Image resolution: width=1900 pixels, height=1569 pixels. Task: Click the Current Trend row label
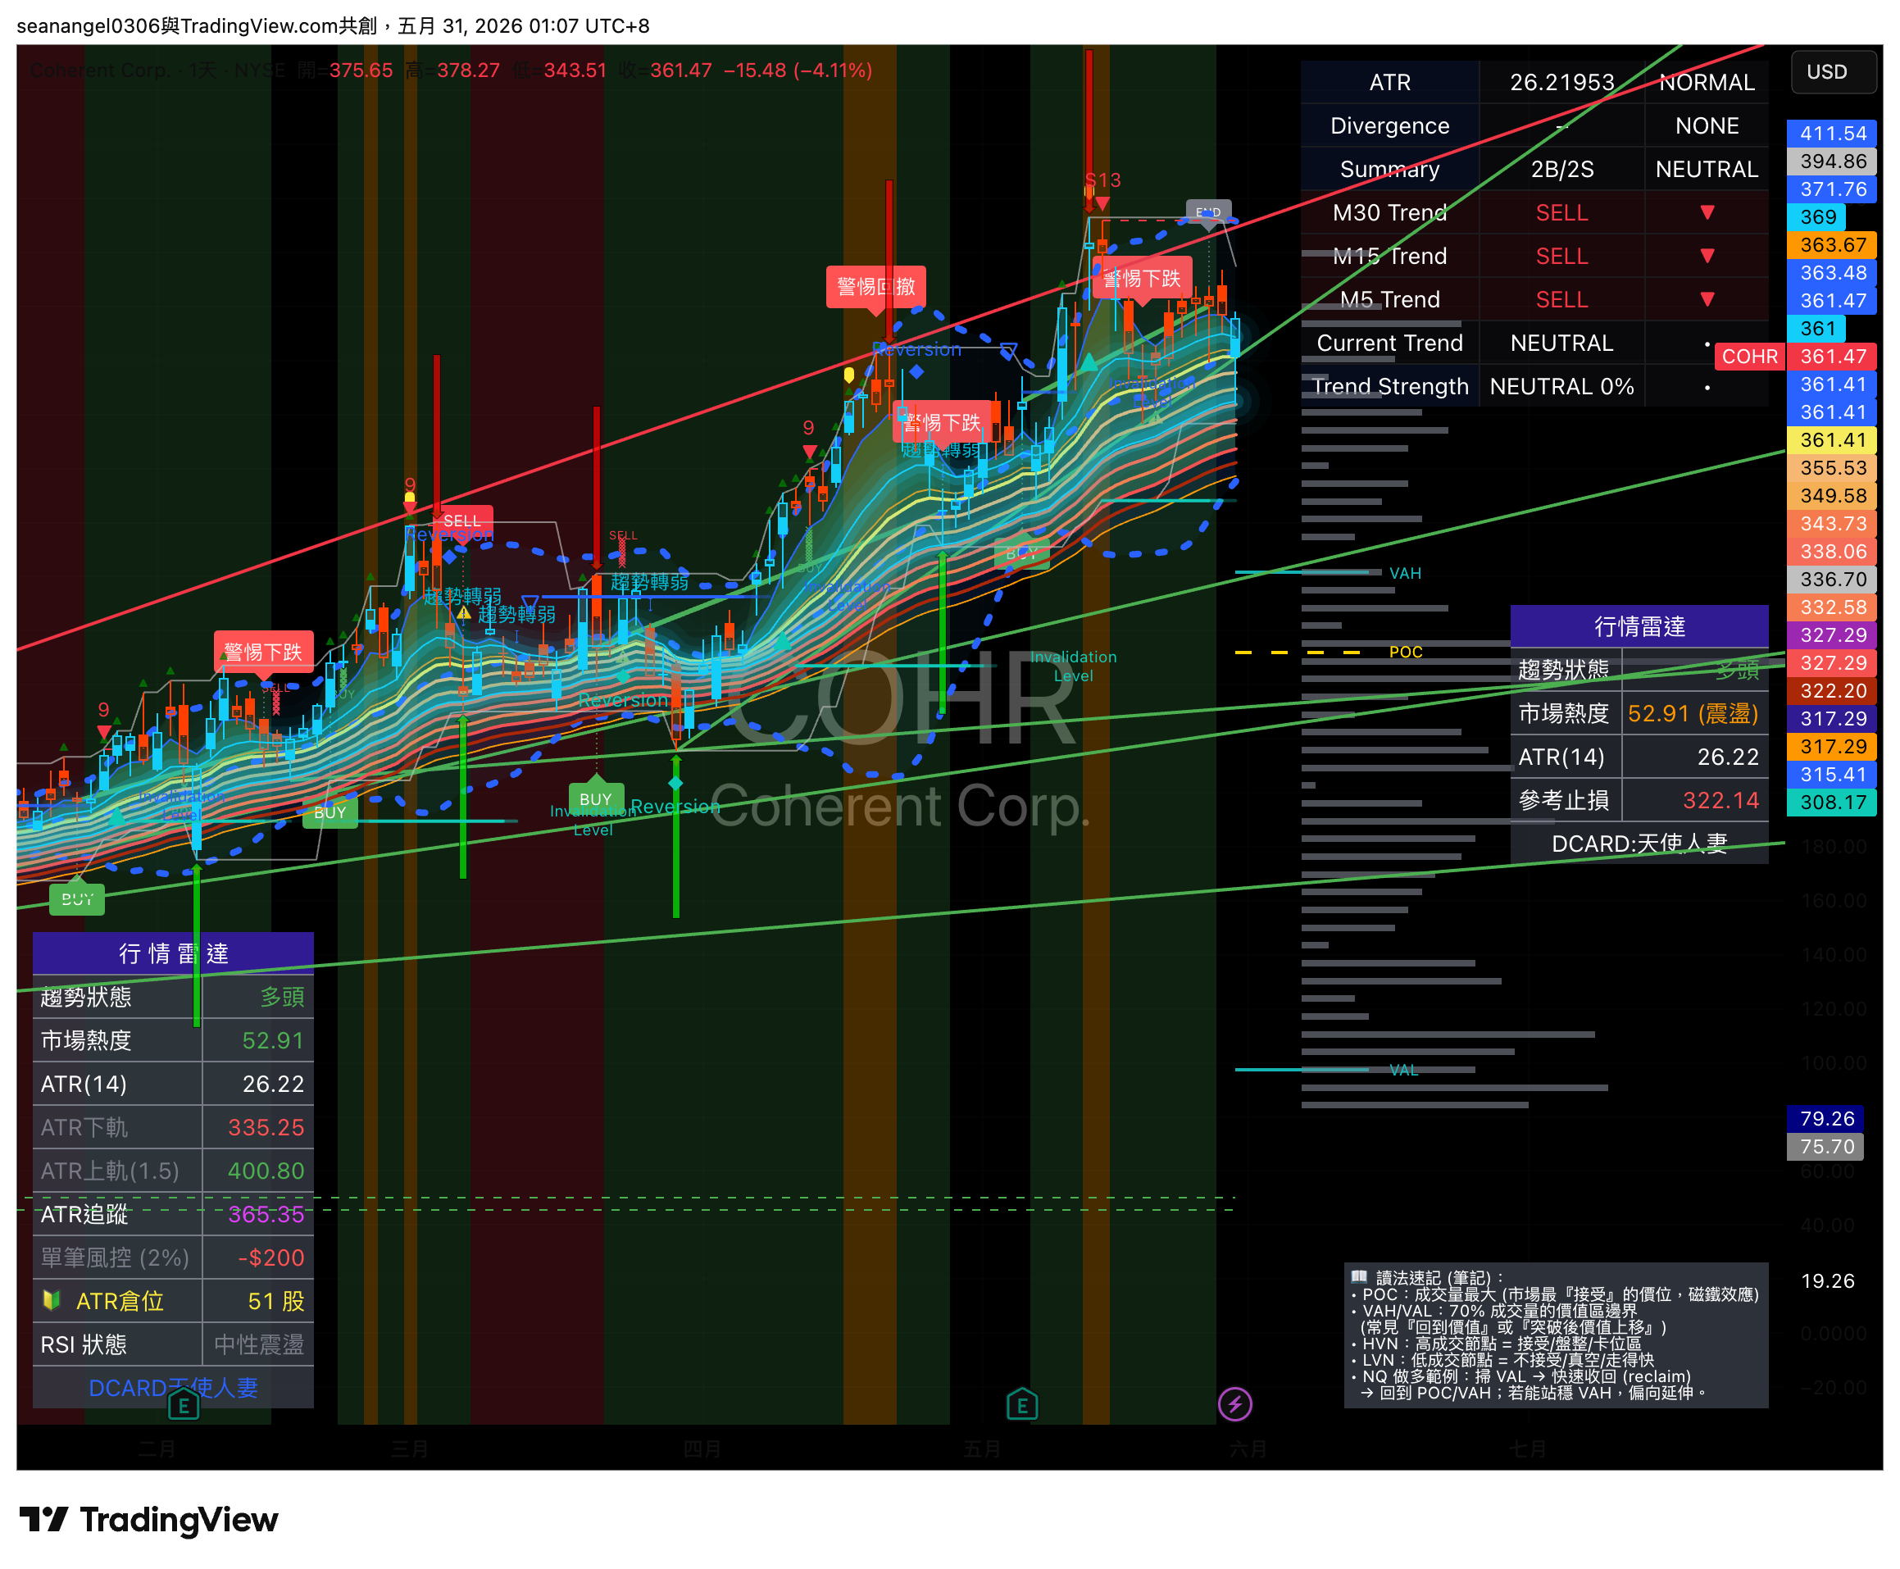click(x=1389, y=343)
